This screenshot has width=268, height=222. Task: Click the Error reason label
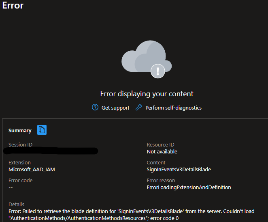click(x=161, y=180)
